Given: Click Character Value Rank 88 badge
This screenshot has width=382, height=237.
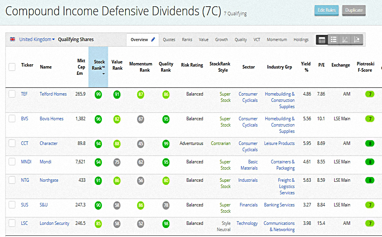Looking at the screenshot, I should 117,144.
